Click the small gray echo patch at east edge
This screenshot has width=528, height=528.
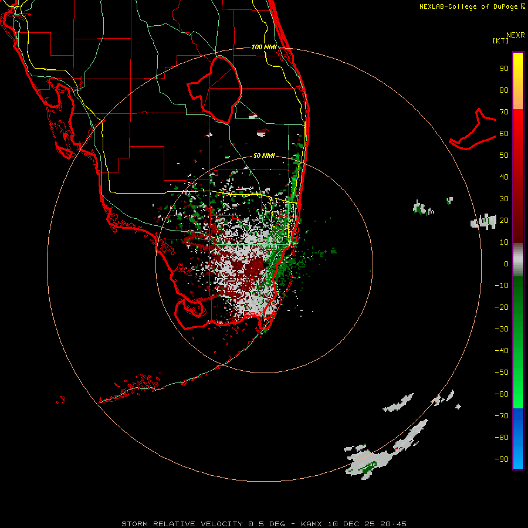click(483, 222)
